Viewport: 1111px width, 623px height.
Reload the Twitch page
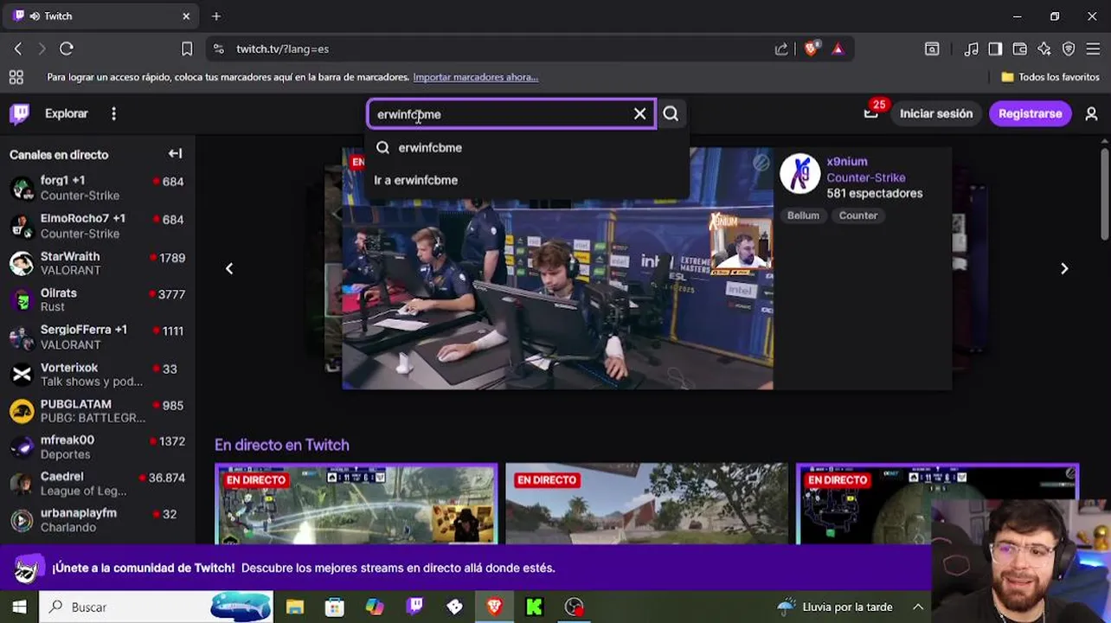(67, 48)
